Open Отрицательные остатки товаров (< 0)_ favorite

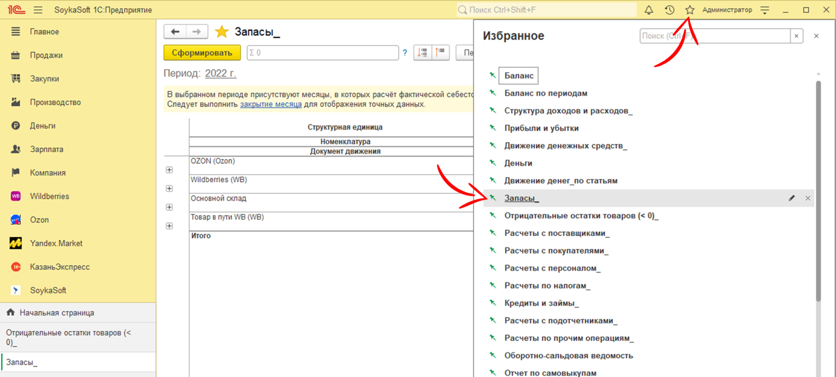click(581, 216)
